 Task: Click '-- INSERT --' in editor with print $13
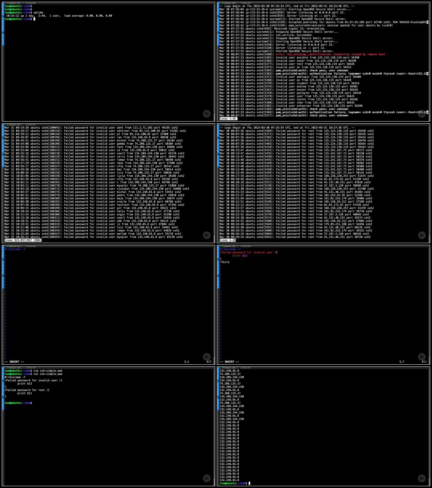[x=229, y=362]
